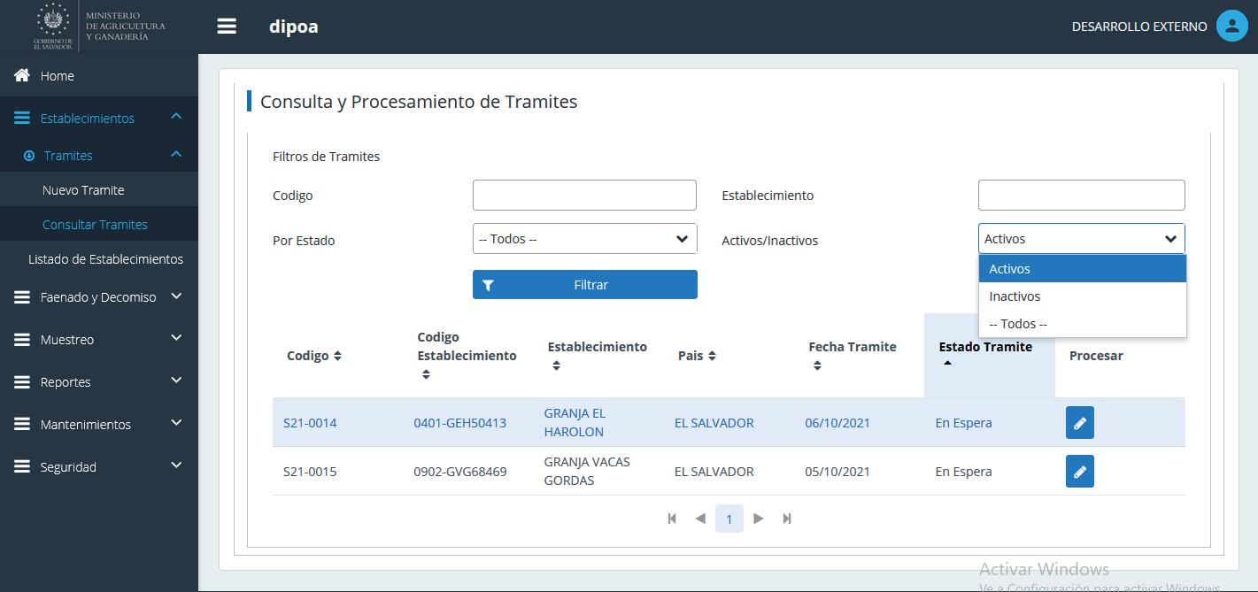Click GRANJA VACAS GORDAS cell
Viewport: 1258px width, 592px height.
coord(587,472)
